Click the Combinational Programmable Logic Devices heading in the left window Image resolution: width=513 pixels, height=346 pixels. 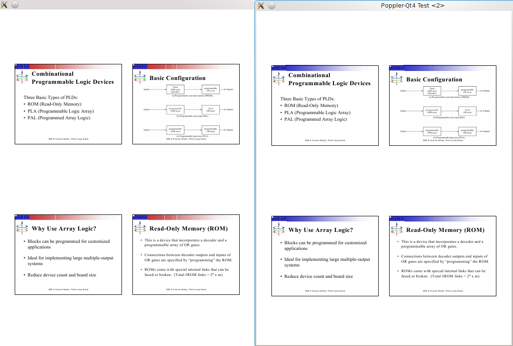pyautogui.click(x=73, y=78)
